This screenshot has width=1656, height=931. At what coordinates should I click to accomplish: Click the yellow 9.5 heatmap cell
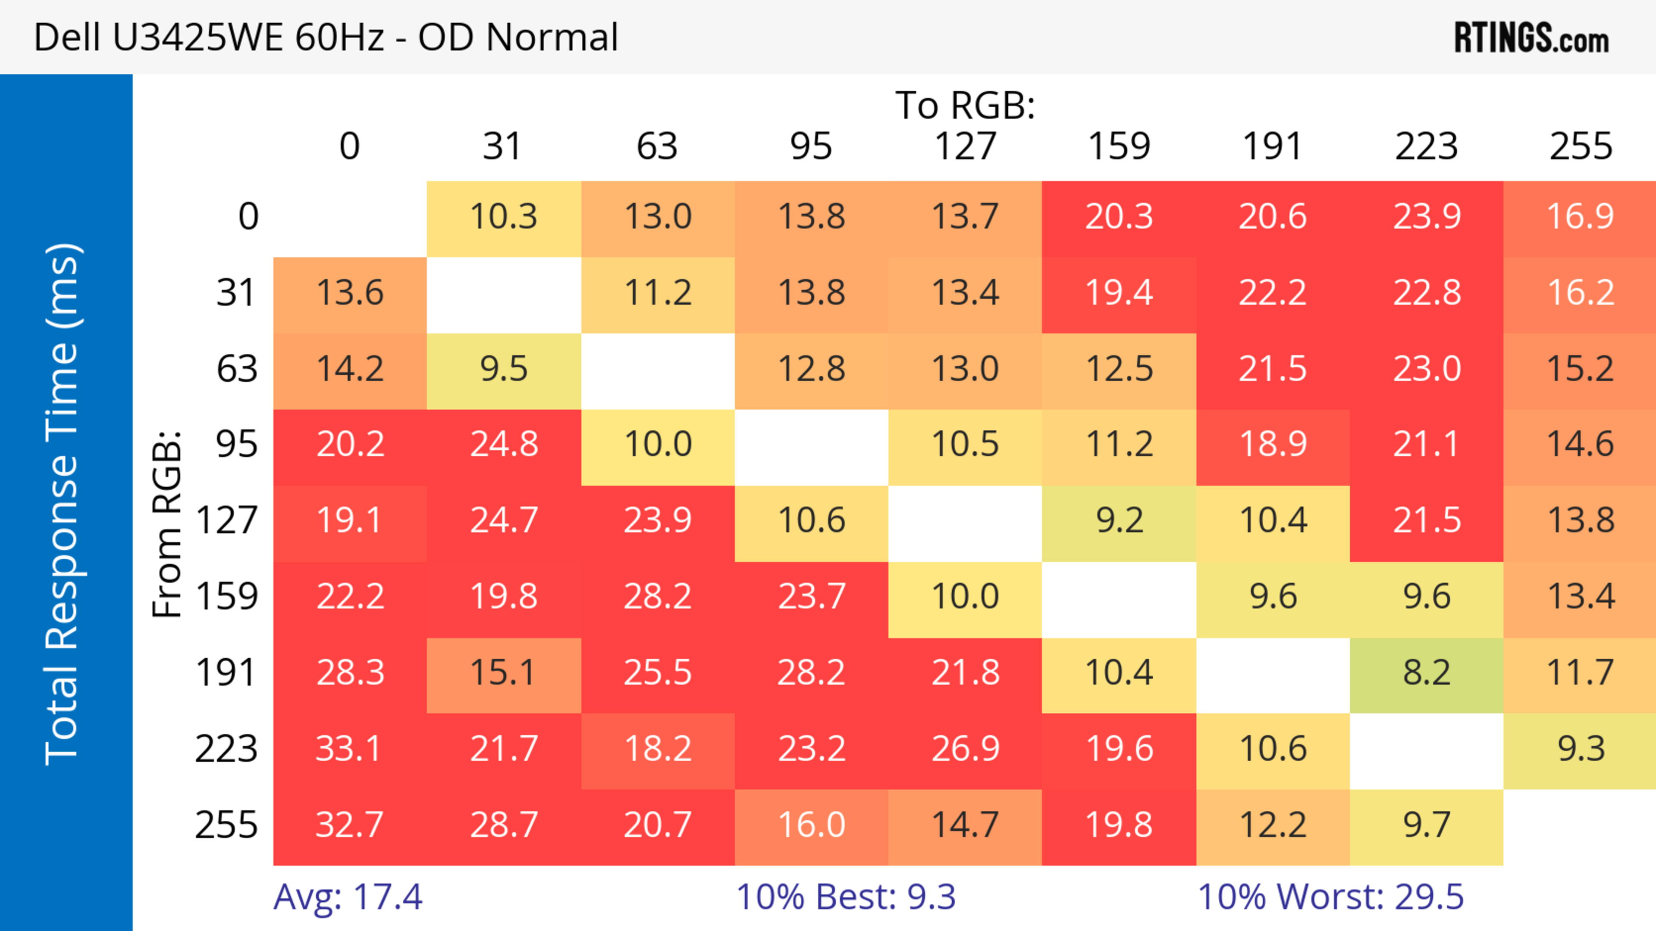504,368
